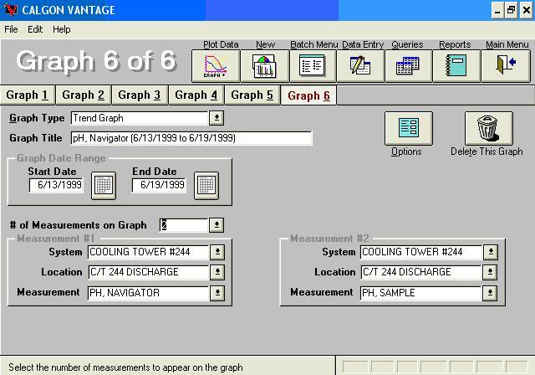This screenshot has width=535, height=375.
Task: Expand Measurement #2 System dropdown
Action: 491,252
